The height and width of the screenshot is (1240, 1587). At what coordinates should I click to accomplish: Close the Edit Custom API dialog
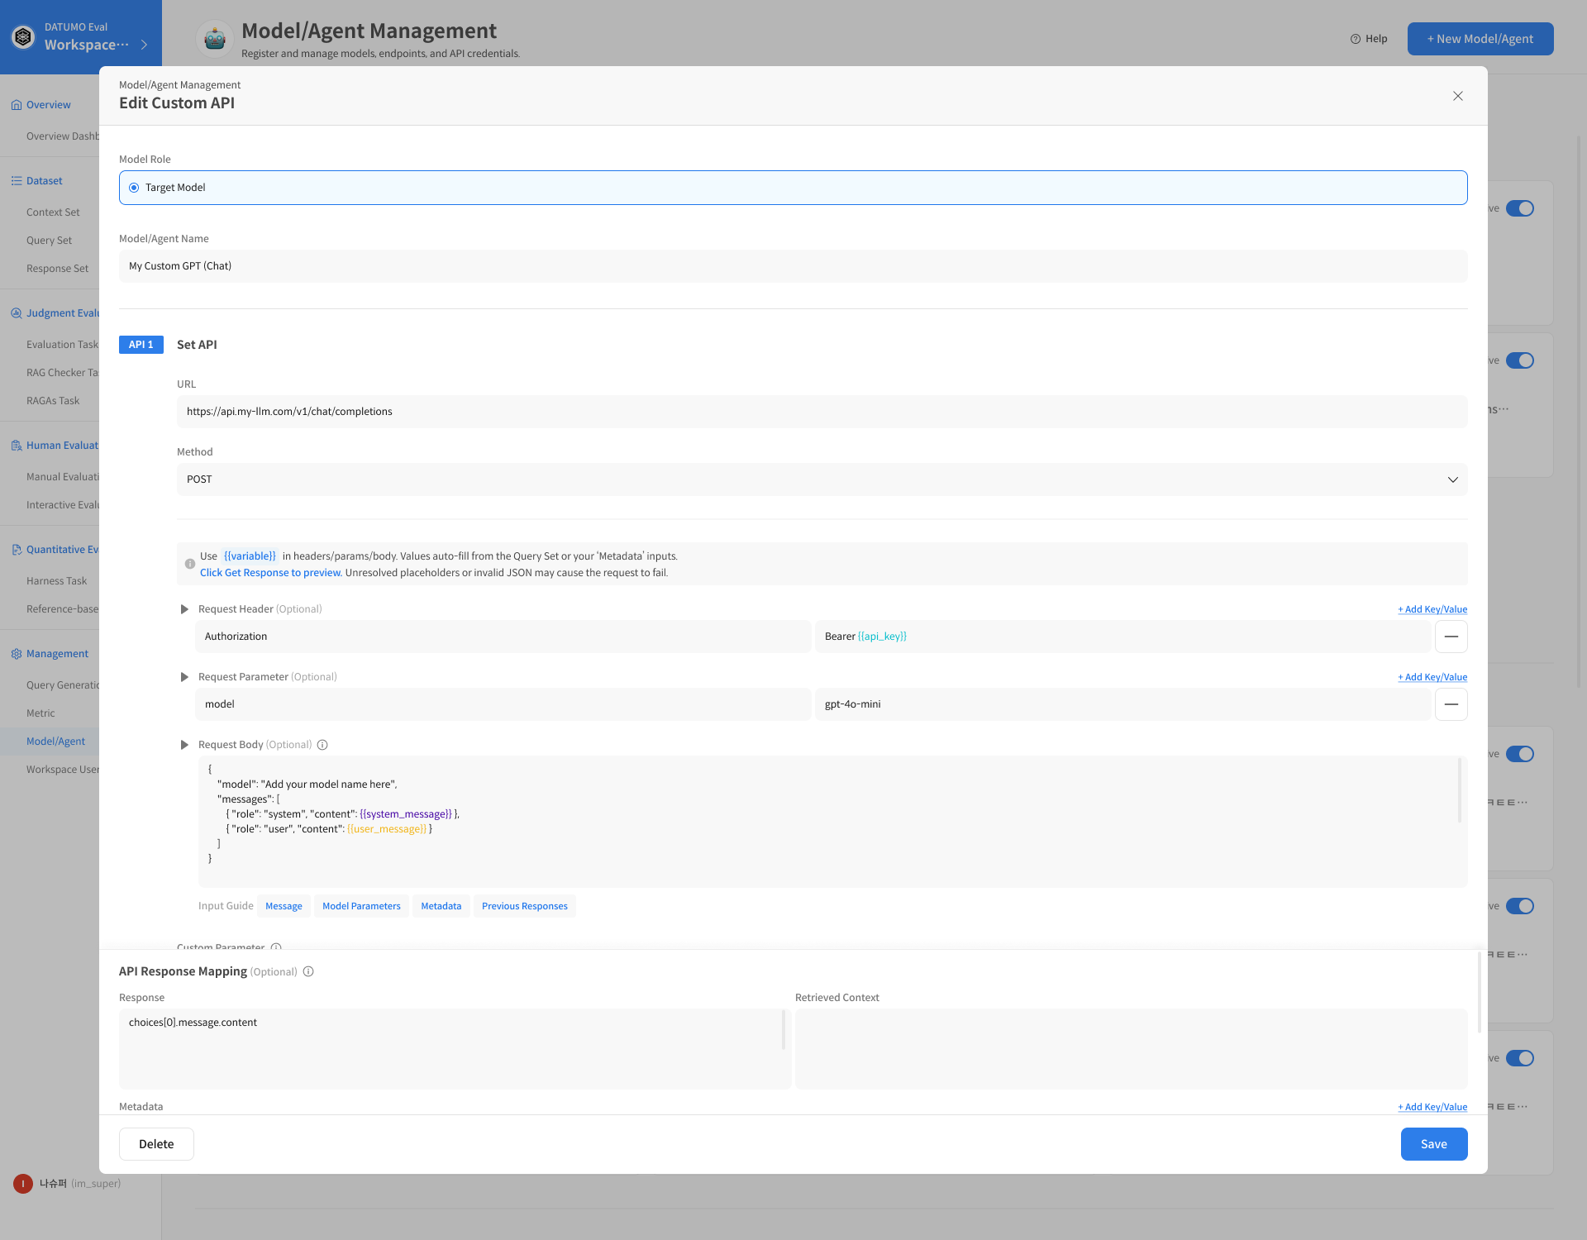1458,96
